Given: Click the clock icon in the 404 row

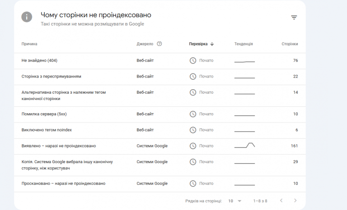Looking at the screenshot, I should click(x=193, y=60).
